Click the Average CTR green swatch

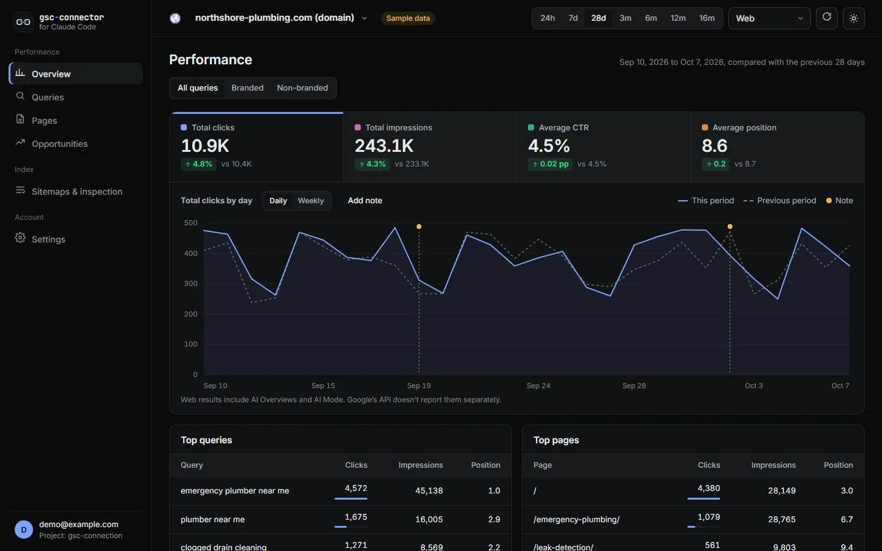531,127
